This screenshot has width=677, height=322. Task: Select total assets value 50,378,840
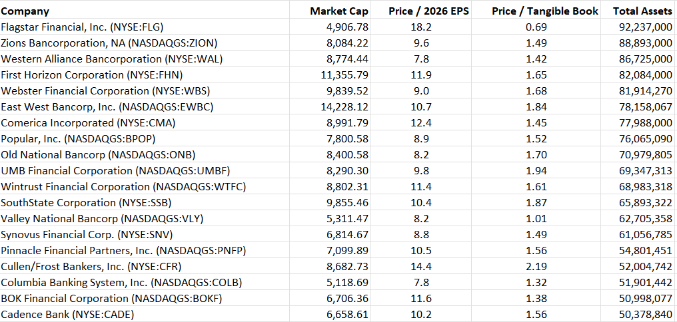pyautogui.click(x=646, y=314)
